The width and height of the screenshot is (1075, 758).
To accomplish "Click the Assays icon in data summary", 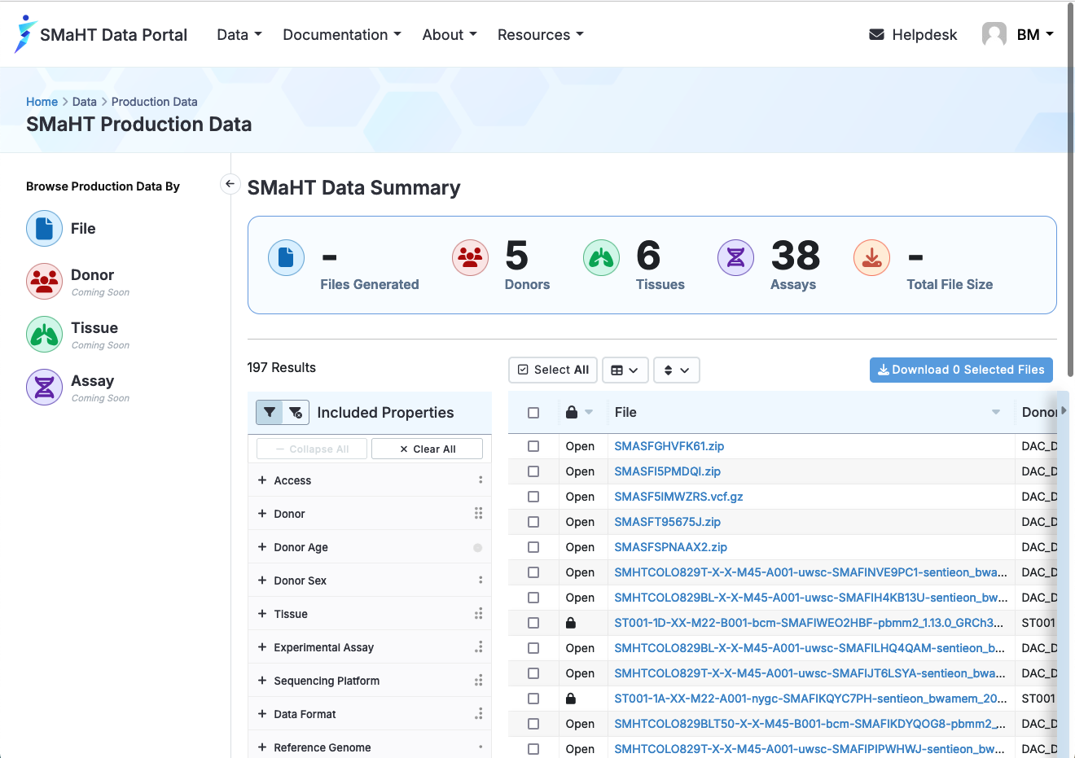I will point(735,258).
